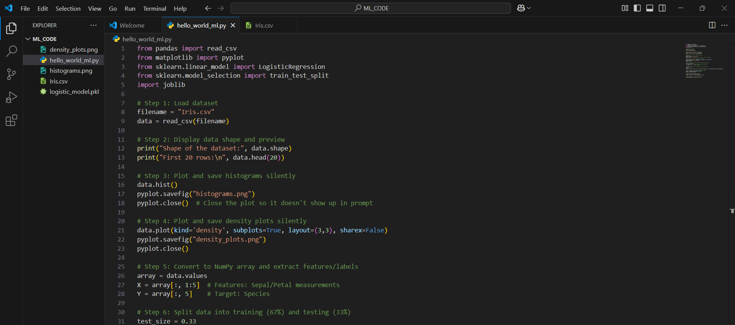Click the density_plots.png file icon
The height and width of the screenshot is (325, 735).
tap(43, 49)
